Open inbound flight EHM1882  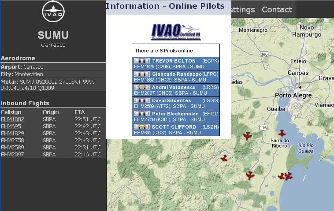(12, 119)
